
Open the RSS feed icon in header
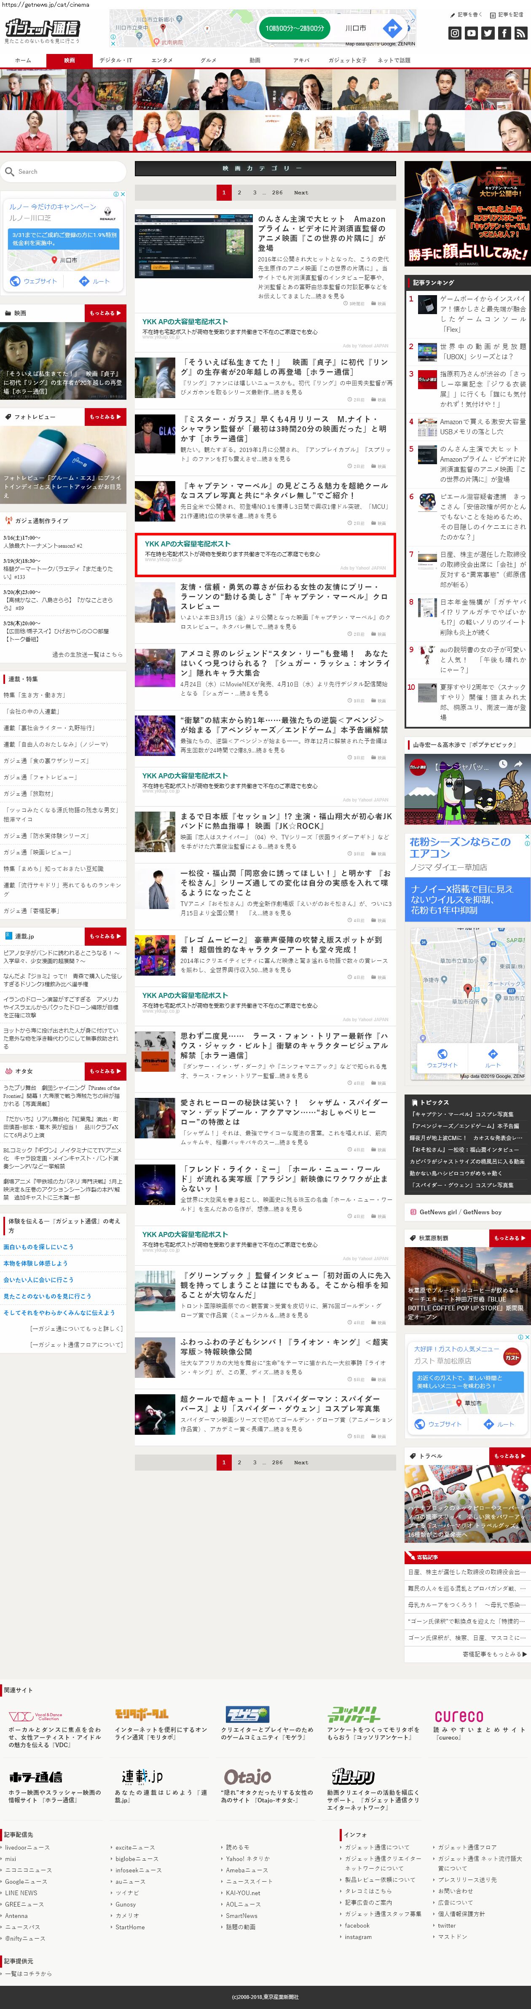(521, 33)
